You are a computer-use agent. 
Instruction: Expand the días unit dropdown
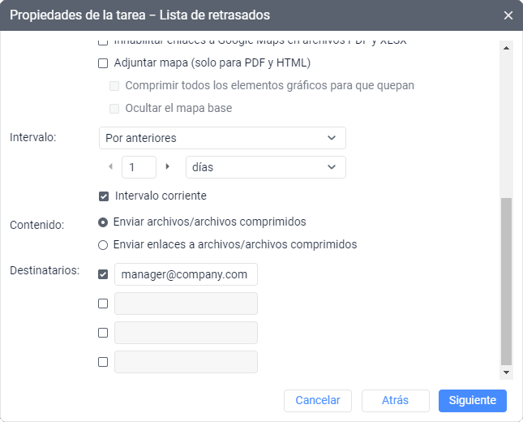(x=265, y=167)
